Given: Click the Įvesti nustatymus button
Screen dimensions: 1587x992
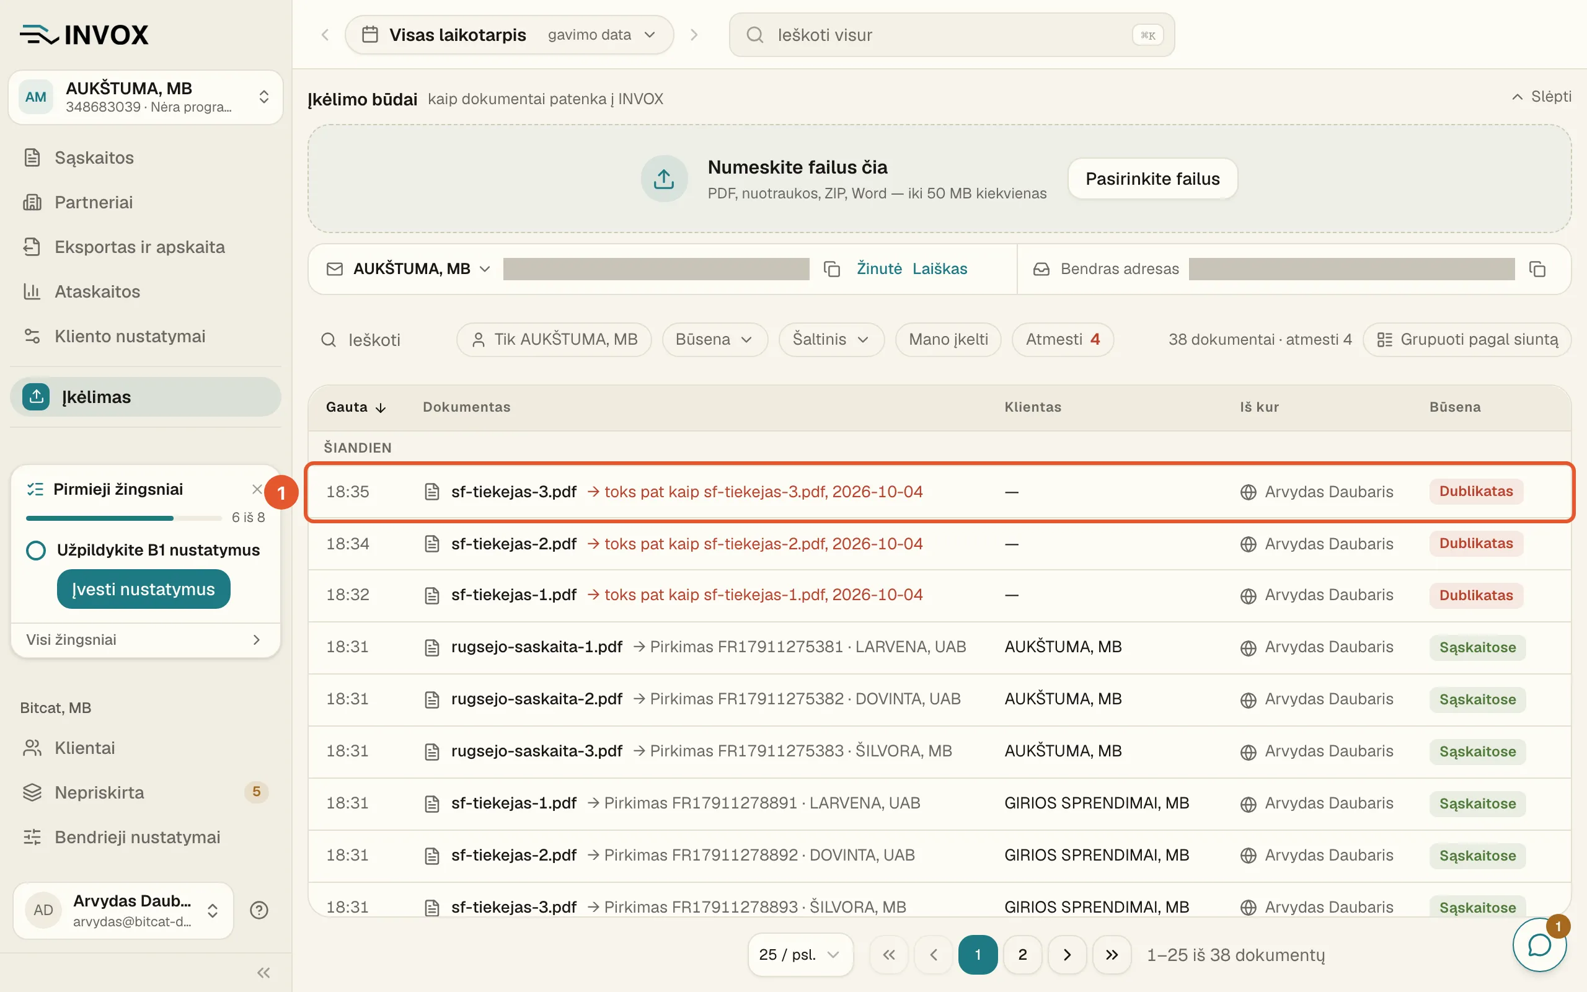Looking at the screenshot, I should click(144, 589).
